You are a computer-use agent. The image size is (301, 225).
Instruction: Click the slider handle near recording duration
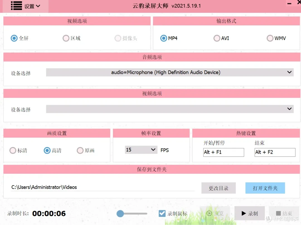pos(120,214)
